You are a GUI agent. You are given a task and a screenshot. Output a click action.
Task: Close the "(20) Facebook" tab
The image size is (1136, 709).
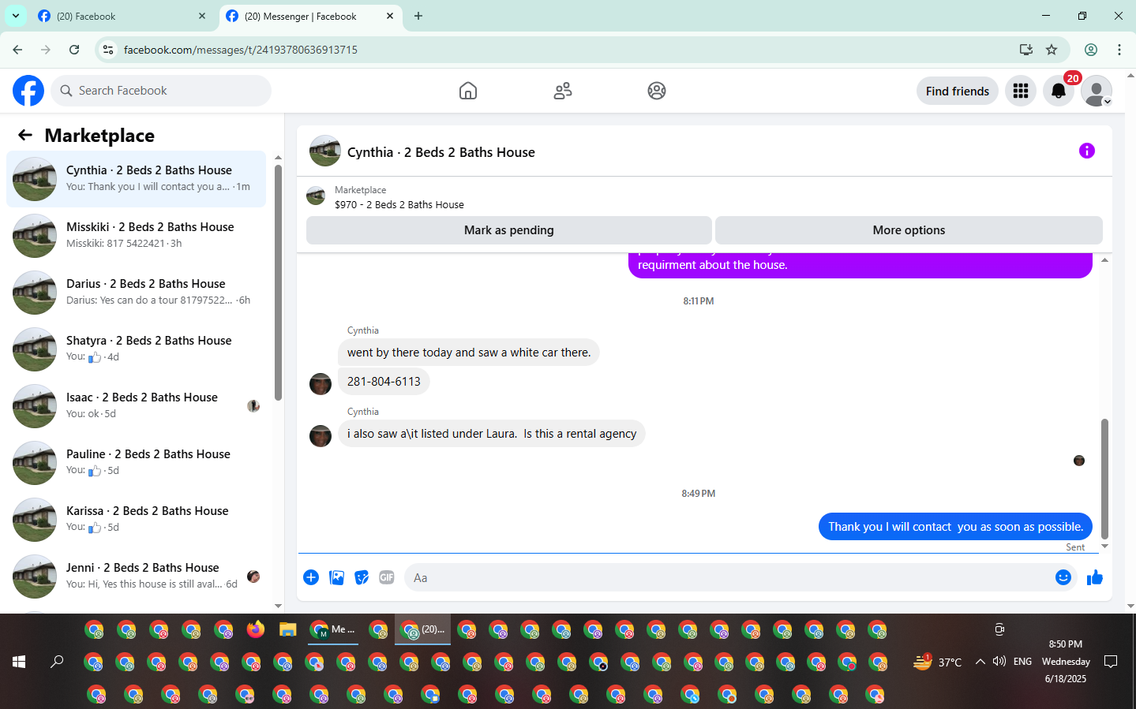(x=202, y=16)
